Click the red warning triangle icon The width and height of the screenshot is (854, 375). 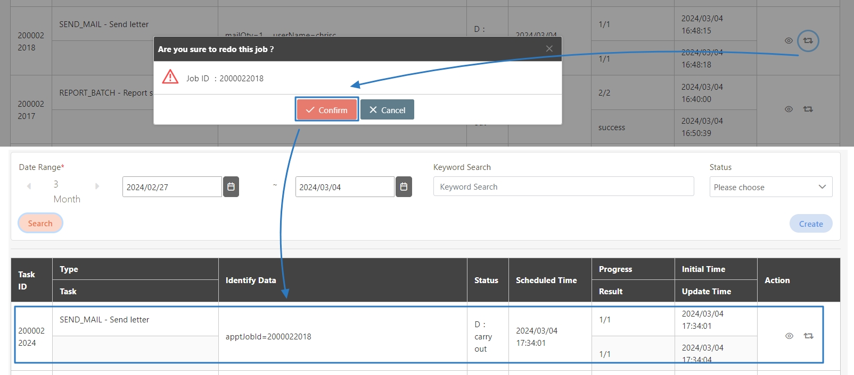(170, 77)
